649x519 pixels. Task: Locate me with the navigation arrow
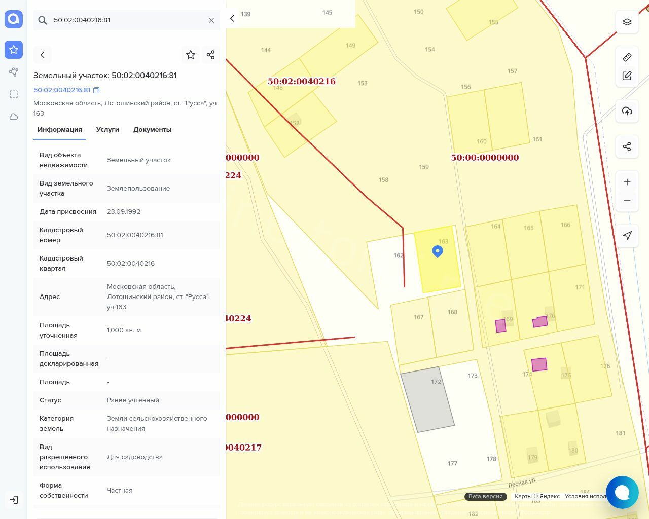(x=627, y=236)
